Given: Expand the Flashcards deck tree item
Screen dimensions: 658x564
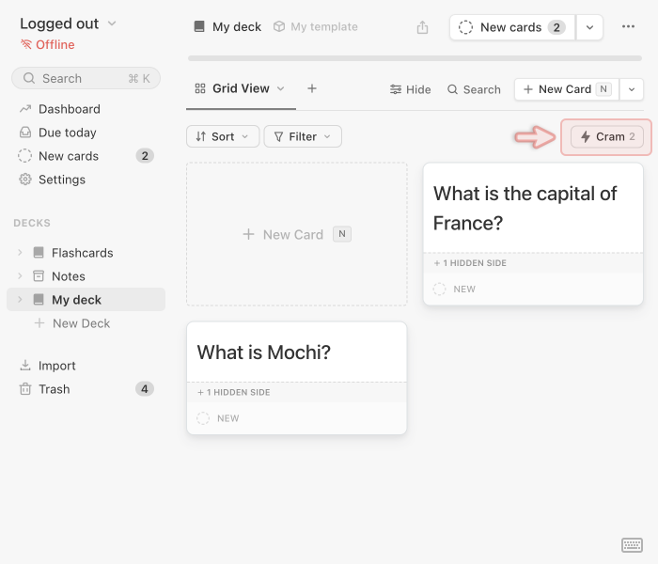Looking at the screenshot, I should click(x=20, y=253).
